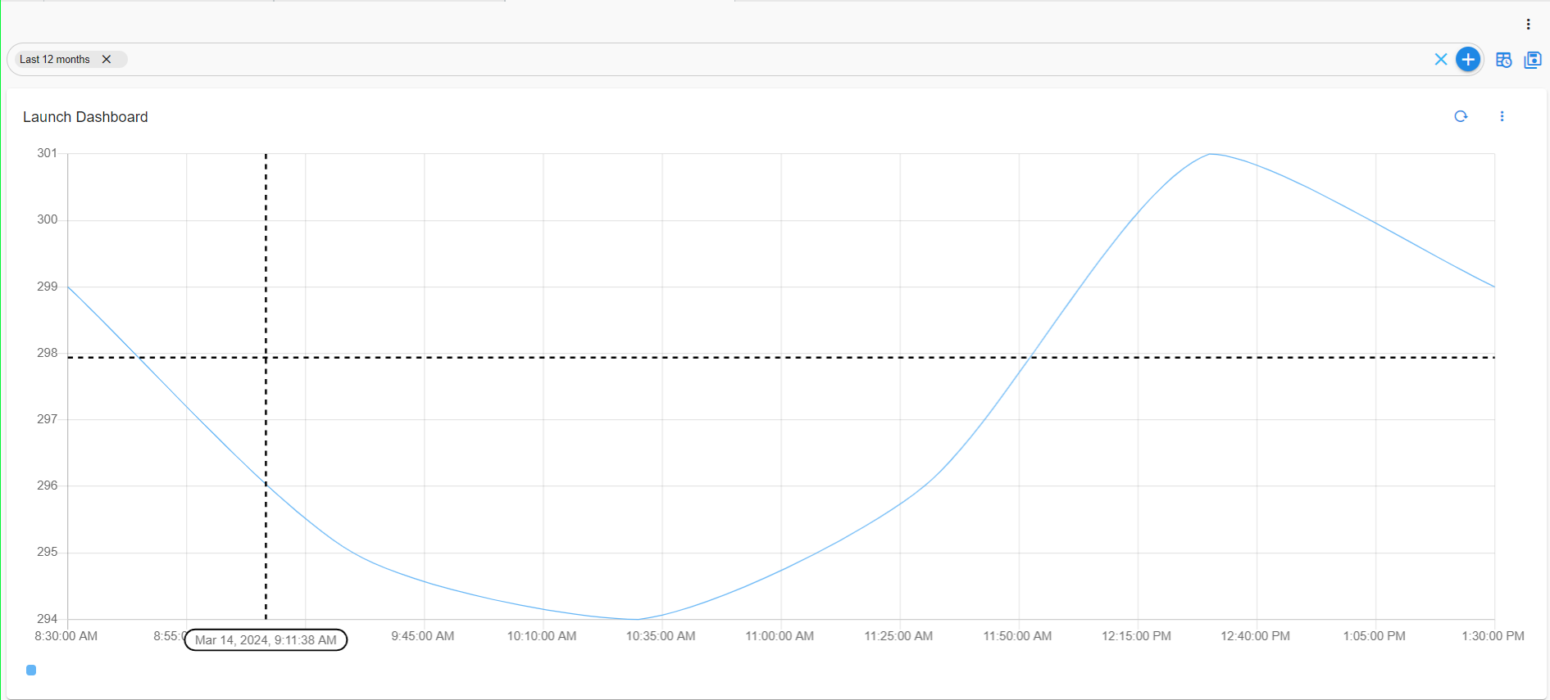
Task: Remove the Last 12 months filter chip
Action: 107,60
